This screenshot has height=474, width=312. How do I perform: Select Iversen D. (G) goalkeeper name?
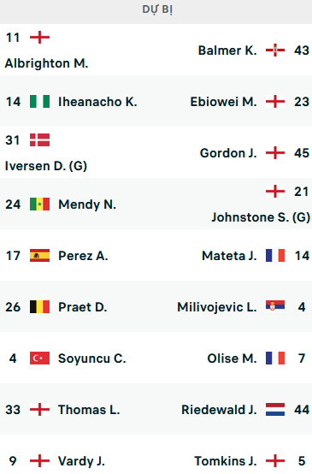(46, 166)
